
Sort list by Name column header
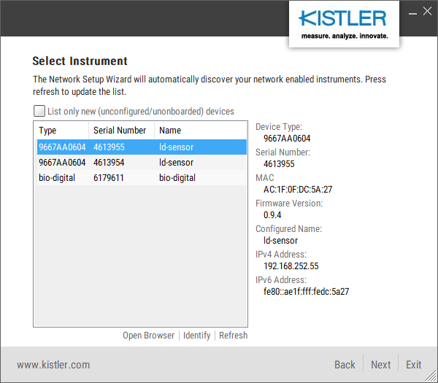point(200,131)
